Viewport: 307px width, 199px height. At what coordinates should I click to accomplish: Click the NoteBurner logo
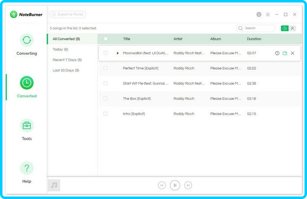pos(26,14)
